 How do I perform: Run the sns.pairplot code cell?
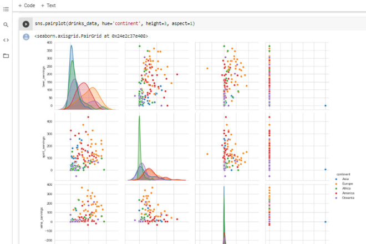[26, 24]
